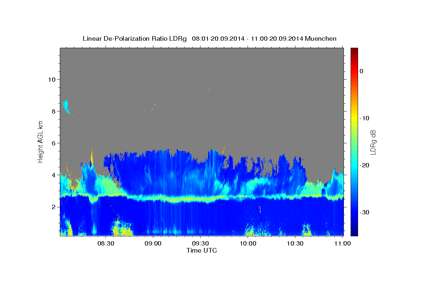Click the dark red top of colorbar
Image resolution: width=425 pixels, height=283 pixels.
coord(354,51)
